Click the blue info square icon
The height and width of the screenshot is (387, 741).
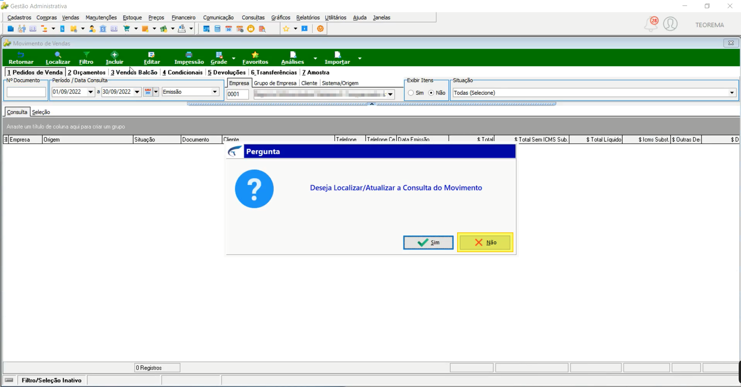point(305,29)
